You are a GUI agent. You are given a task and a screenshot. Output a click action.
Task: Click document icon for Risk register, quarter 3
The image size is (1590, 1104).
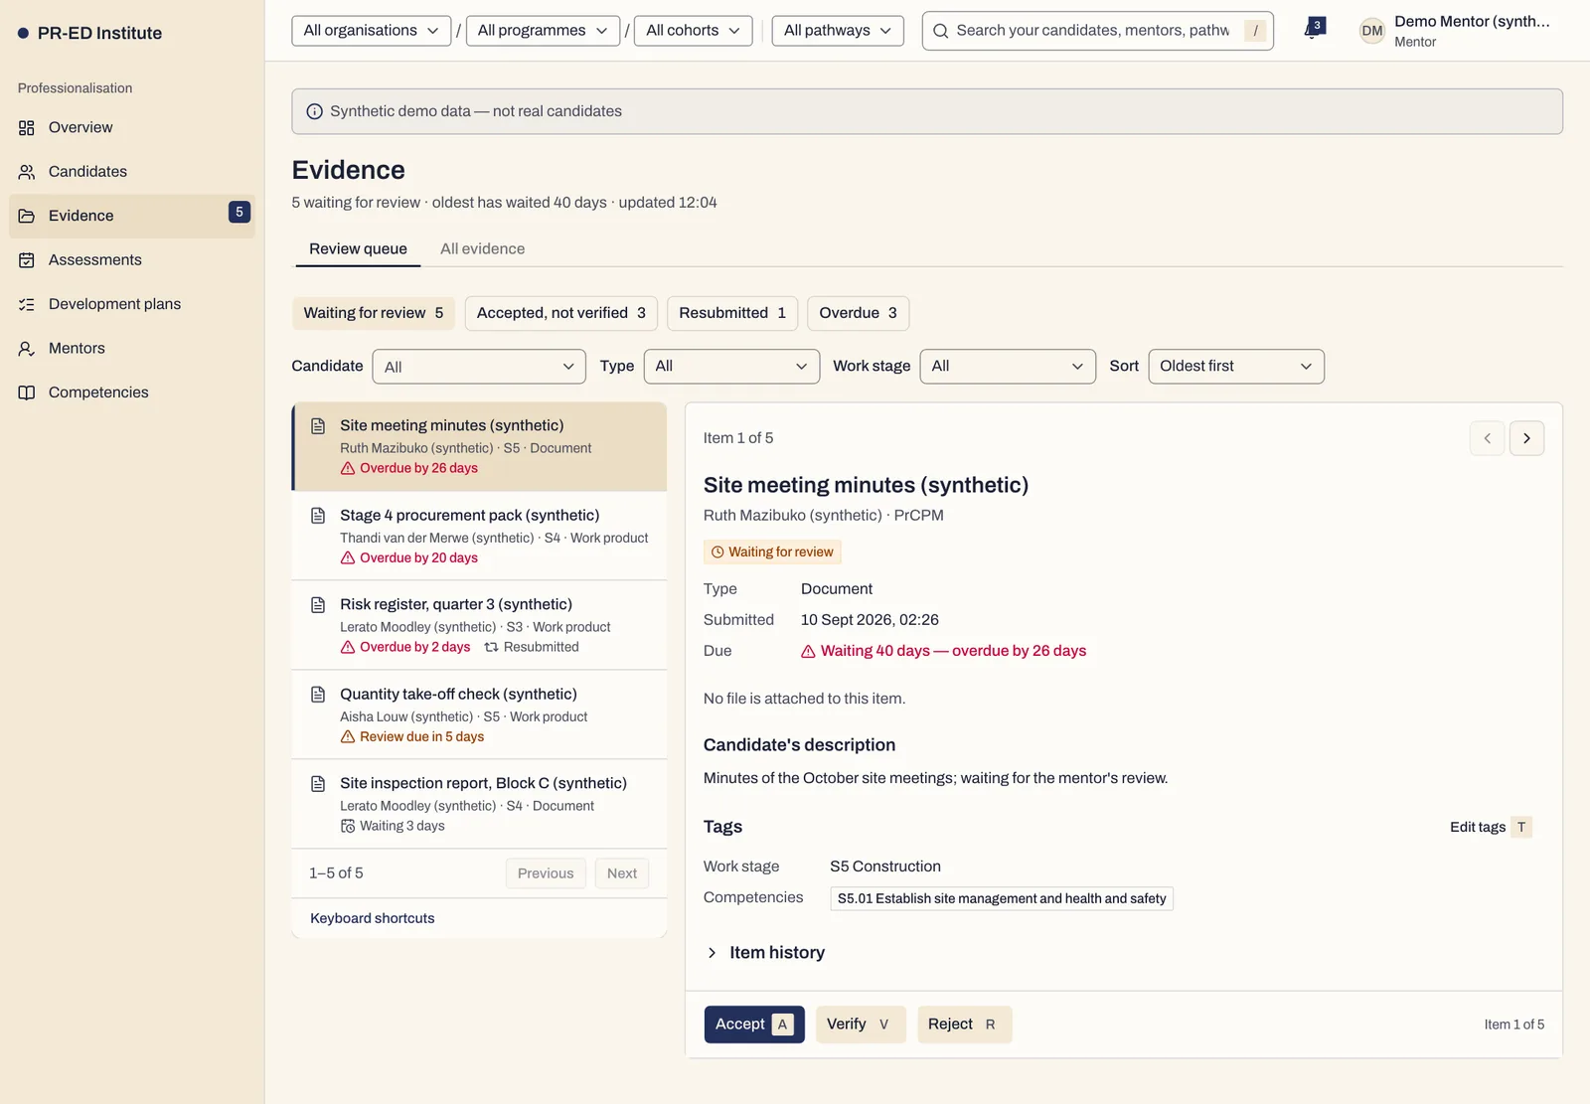click(x=318, y=605)
